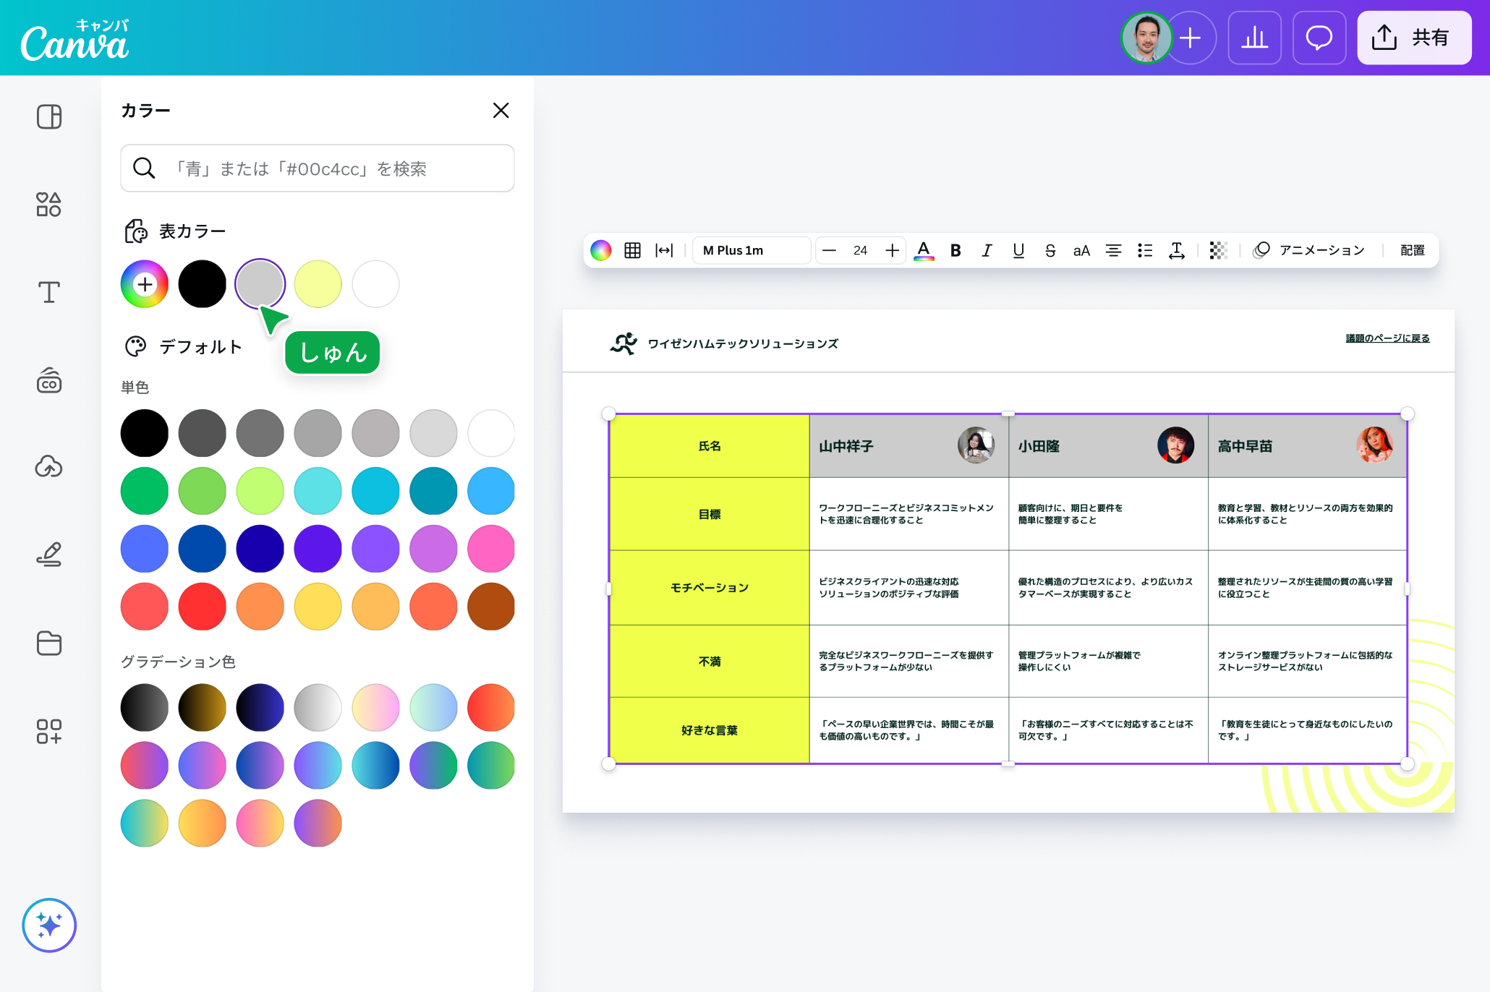Open the table borders option
The image size is (1490, 992).
pyautogui.click(x=633, y=250)
